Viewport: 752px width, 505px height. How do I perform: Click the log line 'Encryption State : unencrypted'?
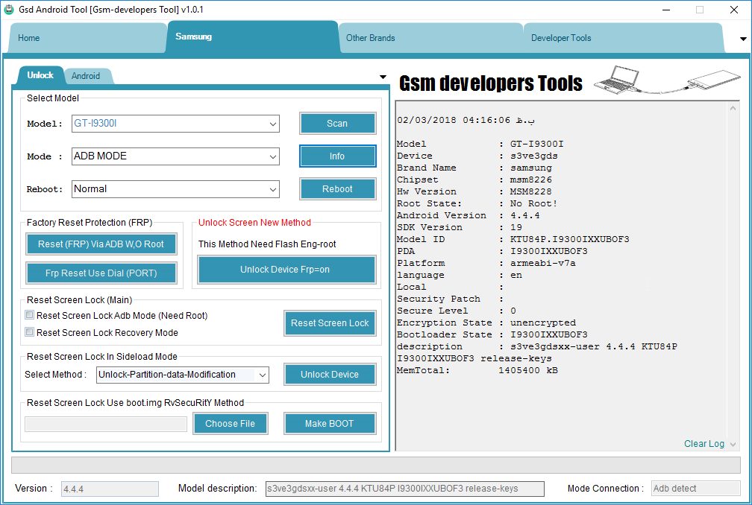click(x=486, y=323)
